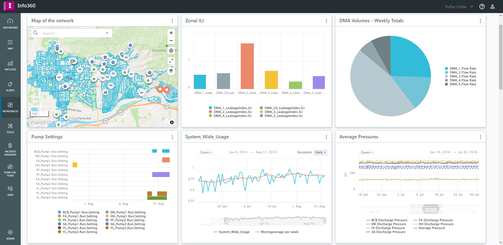
Task: Open Pump Settings panel options menu
Action: coord(173,137)
